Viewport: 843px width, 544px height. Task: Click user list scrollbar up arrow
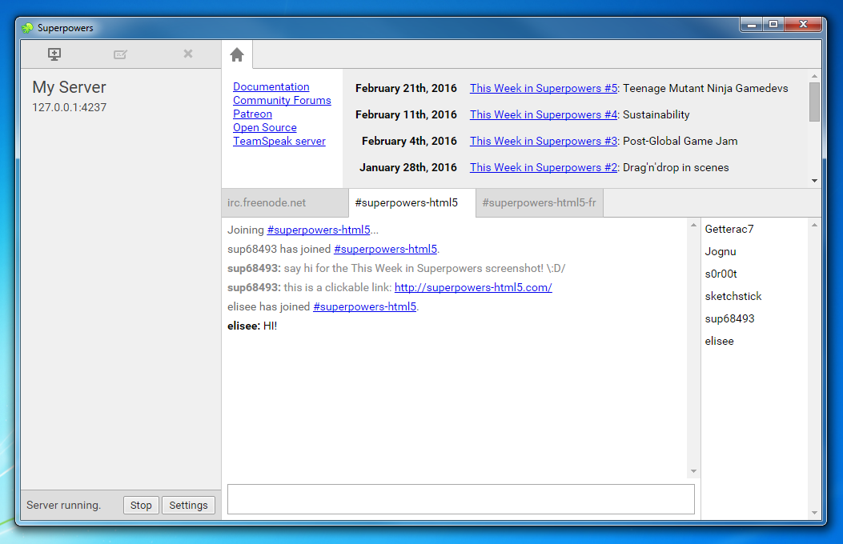pos(814,225)
